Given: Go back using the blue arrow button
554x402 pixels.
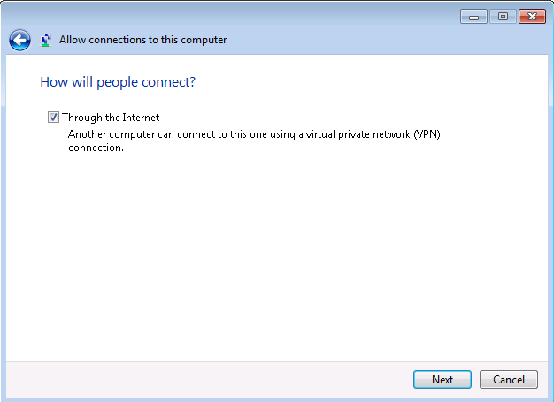Looking at the screenshot, I should 19,40.
